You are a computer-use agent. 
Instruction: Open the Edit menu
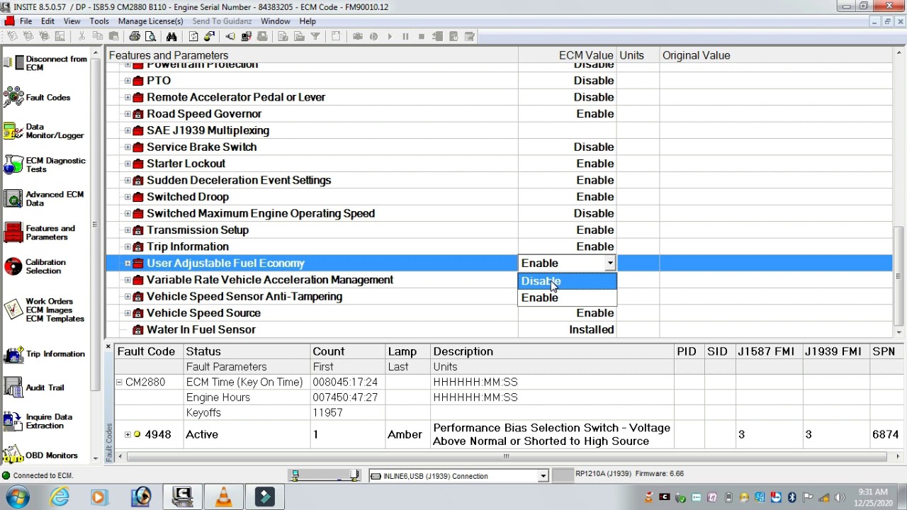click(x=47, y=21)
